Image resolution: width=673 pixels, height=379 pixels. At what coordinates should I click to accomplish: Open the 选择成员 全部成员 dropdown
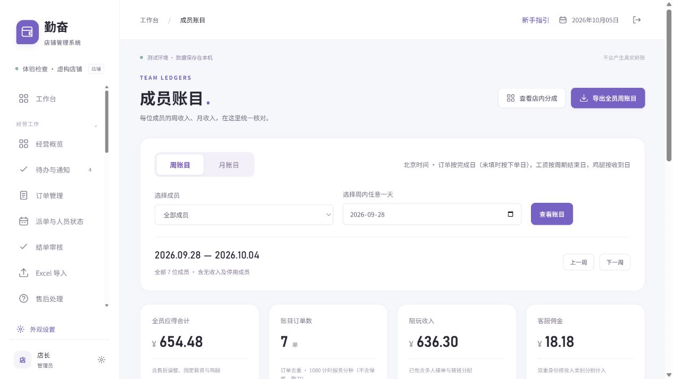tap(244, 215)
